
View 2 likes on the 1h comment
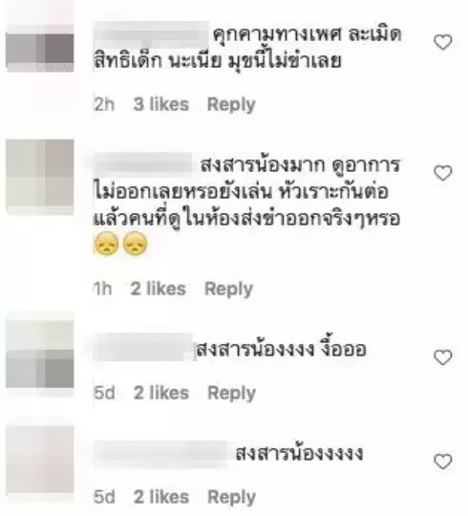(159, 289)
